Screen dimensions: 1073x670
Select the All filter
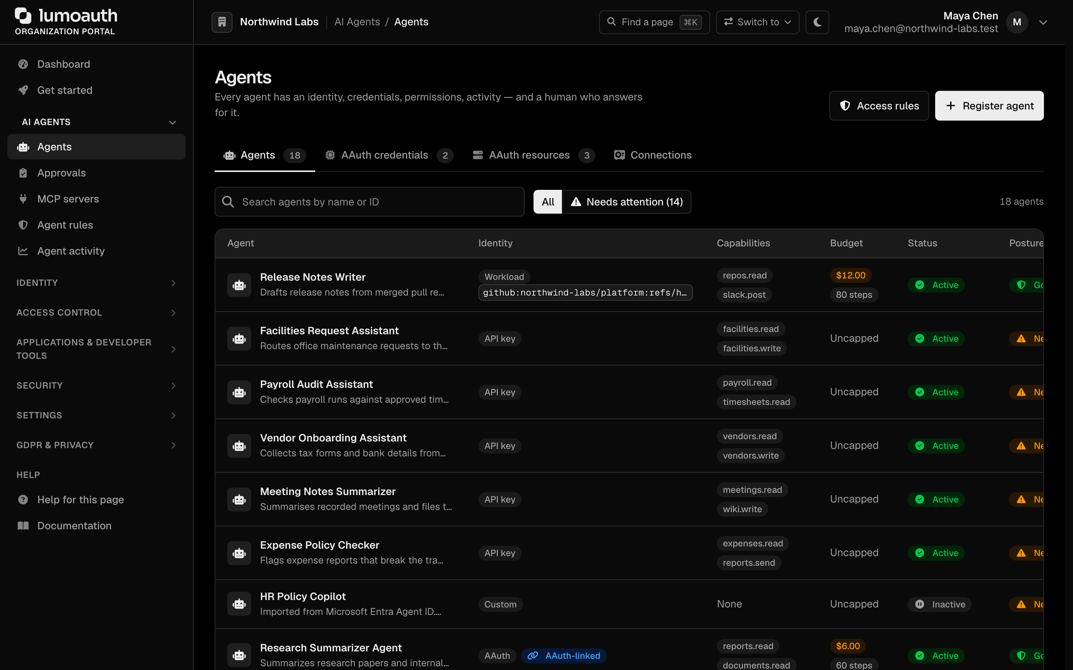(x=548, y=202)
